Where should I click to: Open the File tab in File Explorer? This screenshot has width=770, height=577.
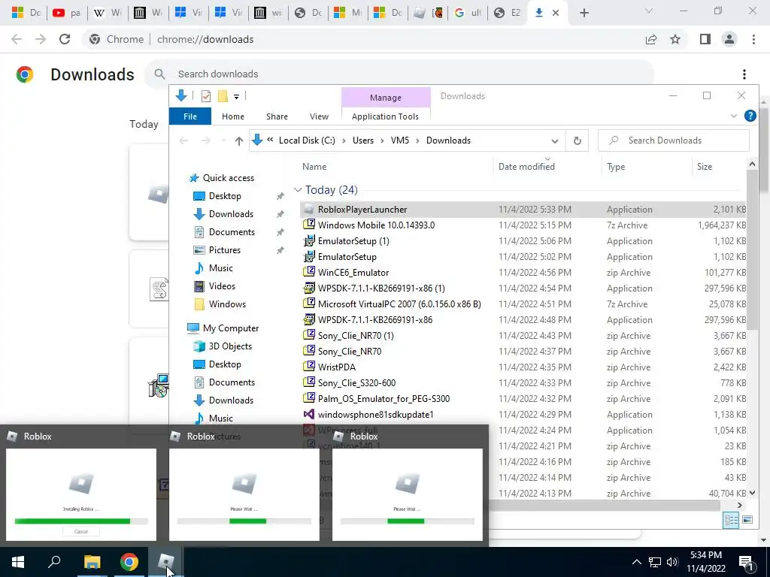tap(190, 116)
